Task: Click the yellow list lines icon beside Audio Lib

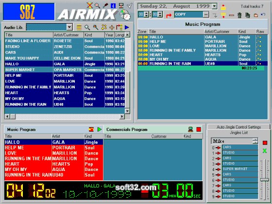Action: [x=79, y=27]
